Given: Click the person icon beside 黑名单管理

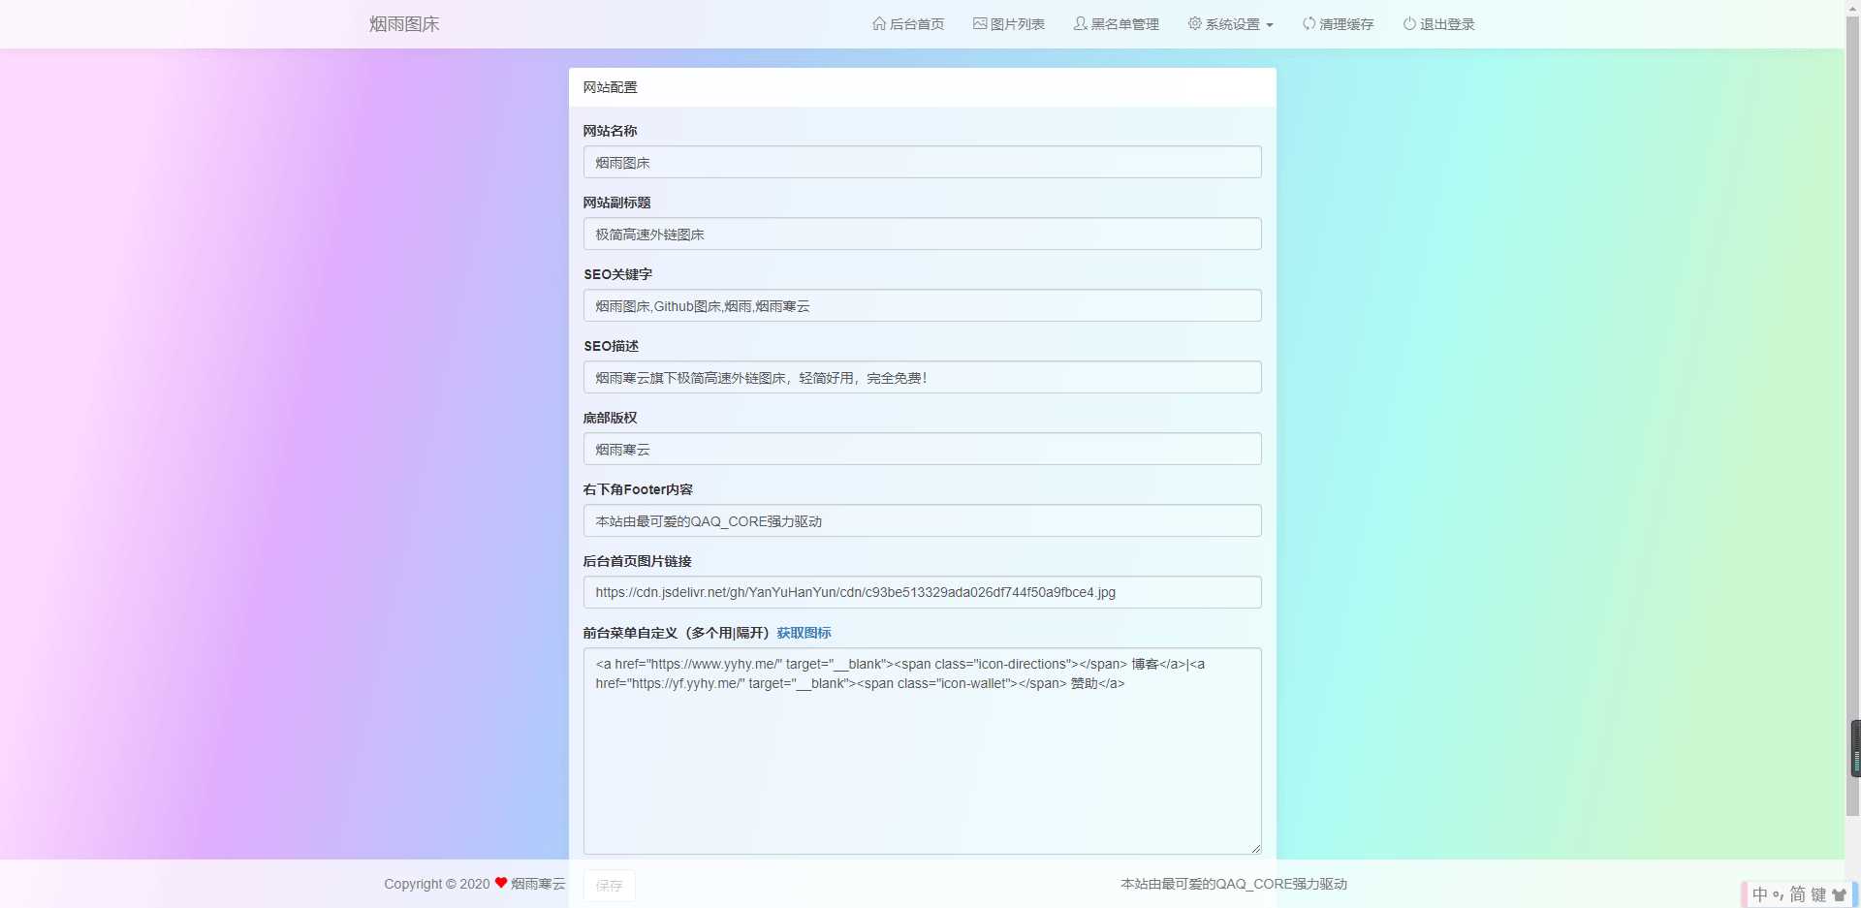Looking at the screenshot, I should pyautogui.click(x=1079, y=24).
